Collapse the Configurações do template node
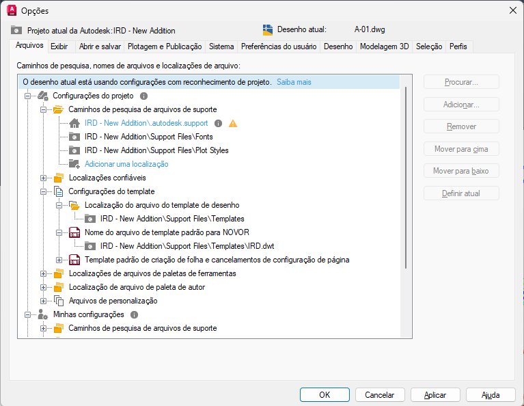524x406 pixels. click(44, 191)
